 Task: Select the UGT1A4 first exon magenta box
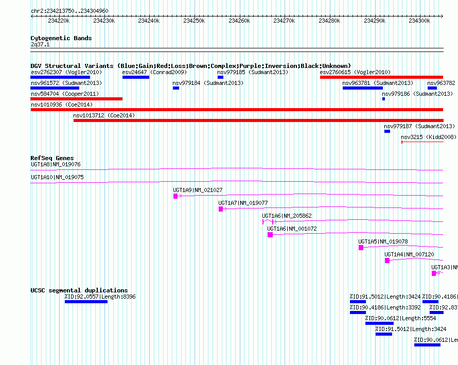click(x=387, y=260)
